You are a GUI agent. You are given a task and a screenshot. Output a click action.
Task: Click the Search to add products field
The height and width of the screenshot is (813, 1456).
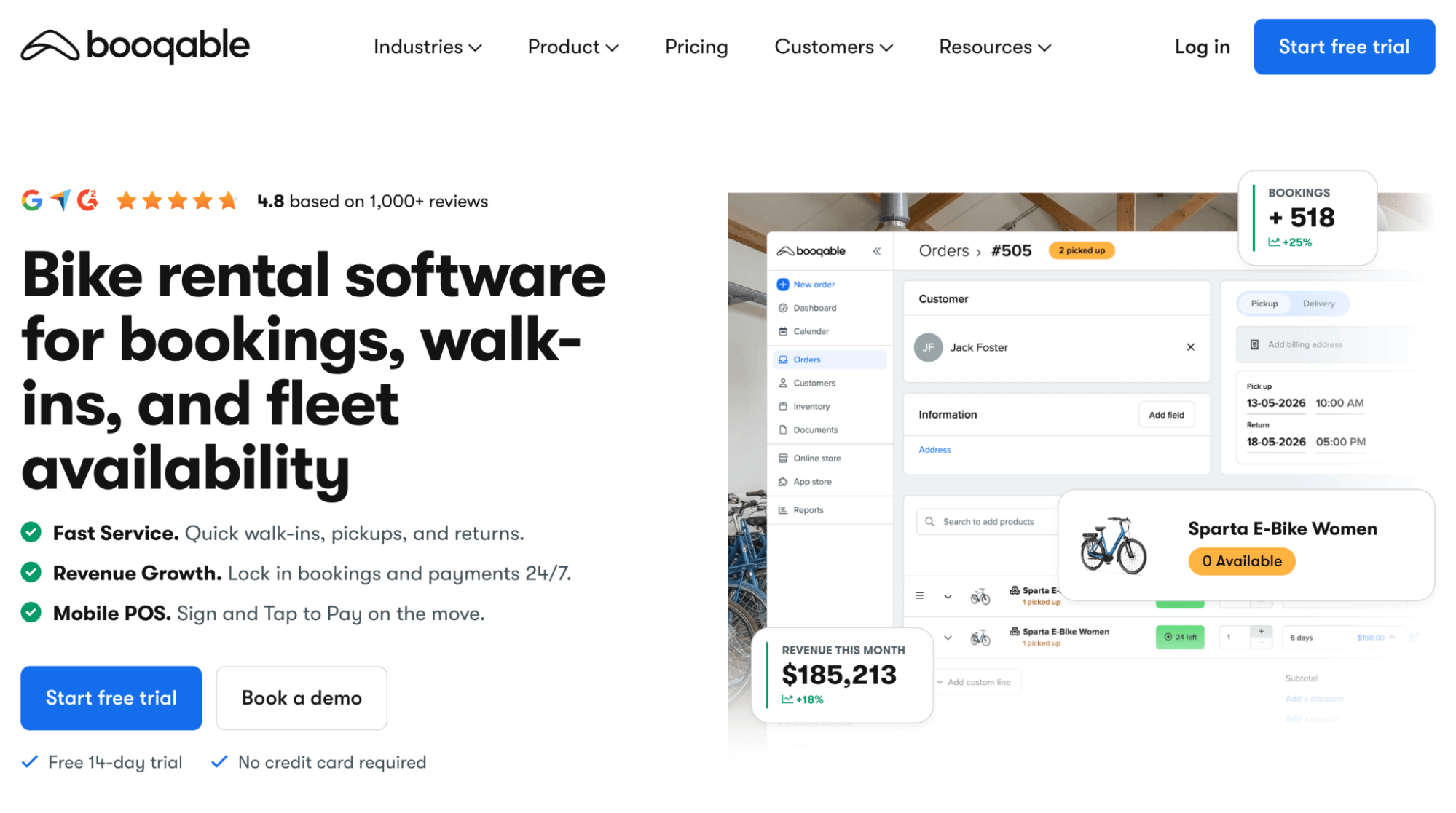(987, 521)
